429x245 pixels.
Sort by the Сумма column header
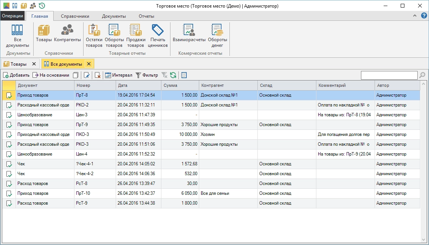(180, 85)
